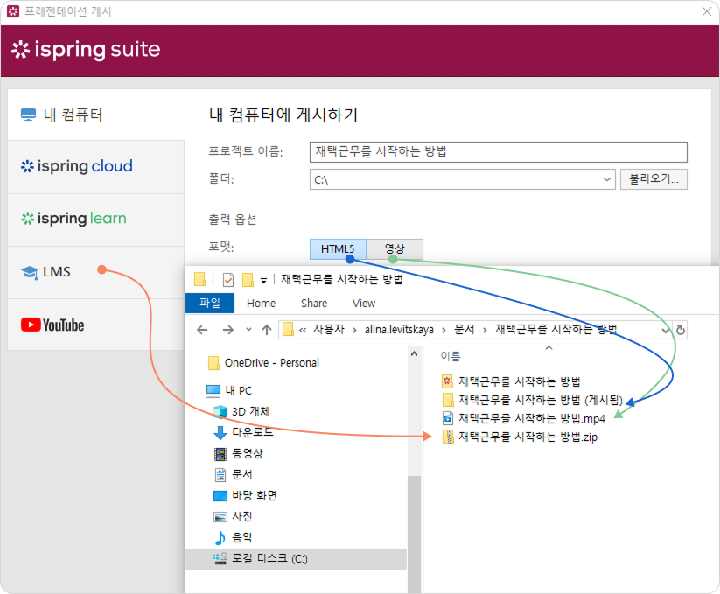Click the project name input field
Image resolution: width=720 pixels, height=594 pixels.
click(x=498, y=152)
